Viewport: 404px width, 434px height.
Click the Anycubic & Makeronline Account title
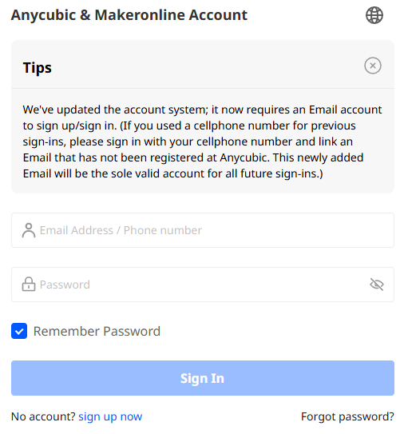click(x=129, y=15)
